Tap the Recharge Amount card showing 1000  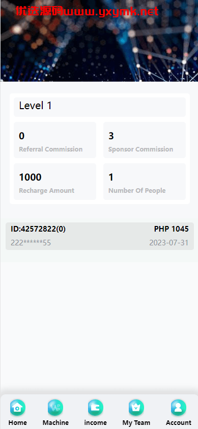55,182
